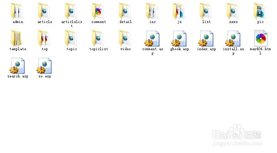Click the video folder icon
277x153 pixels.
click(125, 38)
